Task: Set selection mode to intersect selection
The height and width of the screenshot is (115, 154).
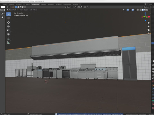Action: point(25,7)
